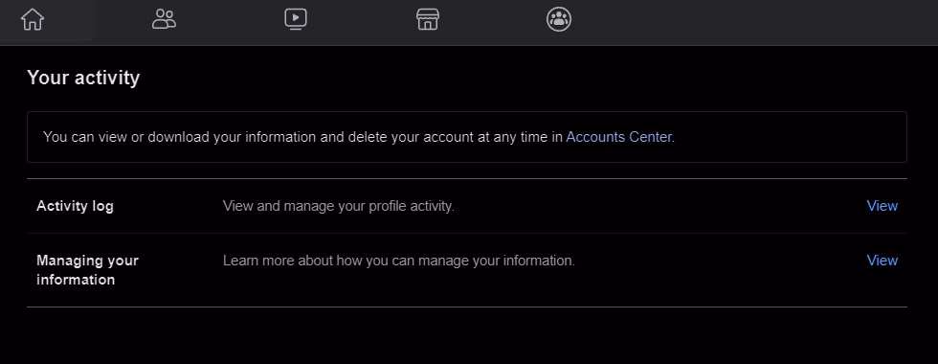Open the Groups icon in navigation
938x364 pixels.
pyautogui.click(x=559, y=19)
